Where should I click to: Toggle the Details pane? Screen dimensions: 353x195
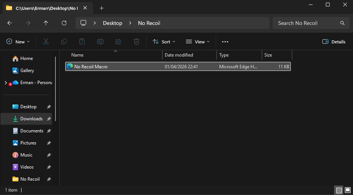[x=334, y=42]
